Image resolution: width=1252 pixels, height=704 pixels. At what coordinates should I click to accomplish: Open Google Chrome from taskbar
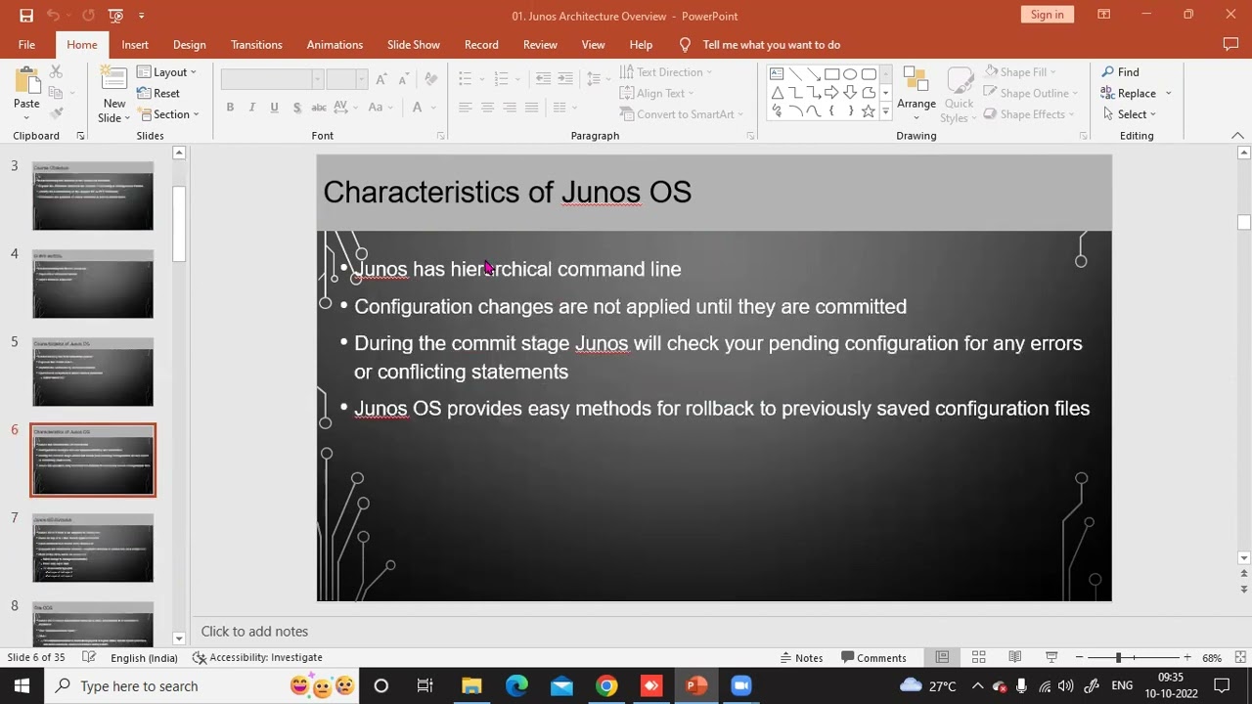coord(606,686)
